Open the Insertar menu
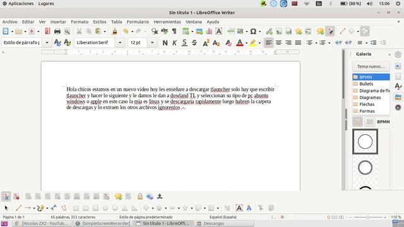The width and height of the screenshot is (404, 227). click(58, 22)
